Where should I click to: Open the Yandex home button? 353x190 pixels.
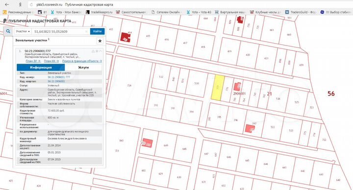pos(20,4)
